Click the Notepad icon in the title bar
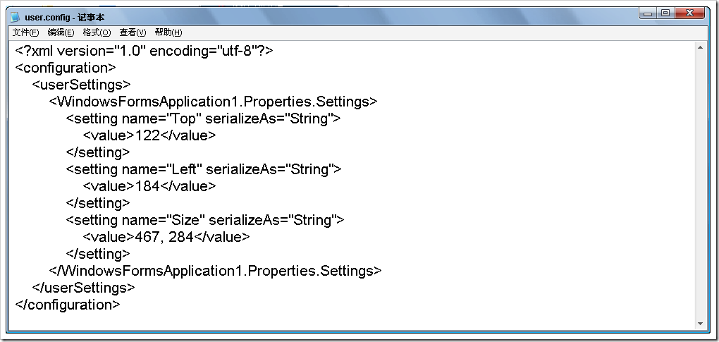 [16, 17]
